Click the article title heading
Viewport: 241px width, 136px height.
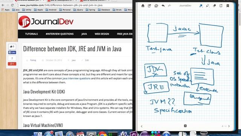pyautogui.click(x=72, y=49)
